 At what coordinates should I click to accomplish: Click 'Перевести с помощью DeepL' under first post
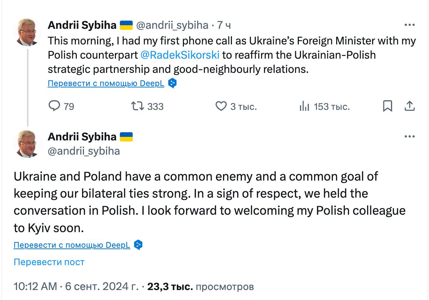click(x=106, y=83)
